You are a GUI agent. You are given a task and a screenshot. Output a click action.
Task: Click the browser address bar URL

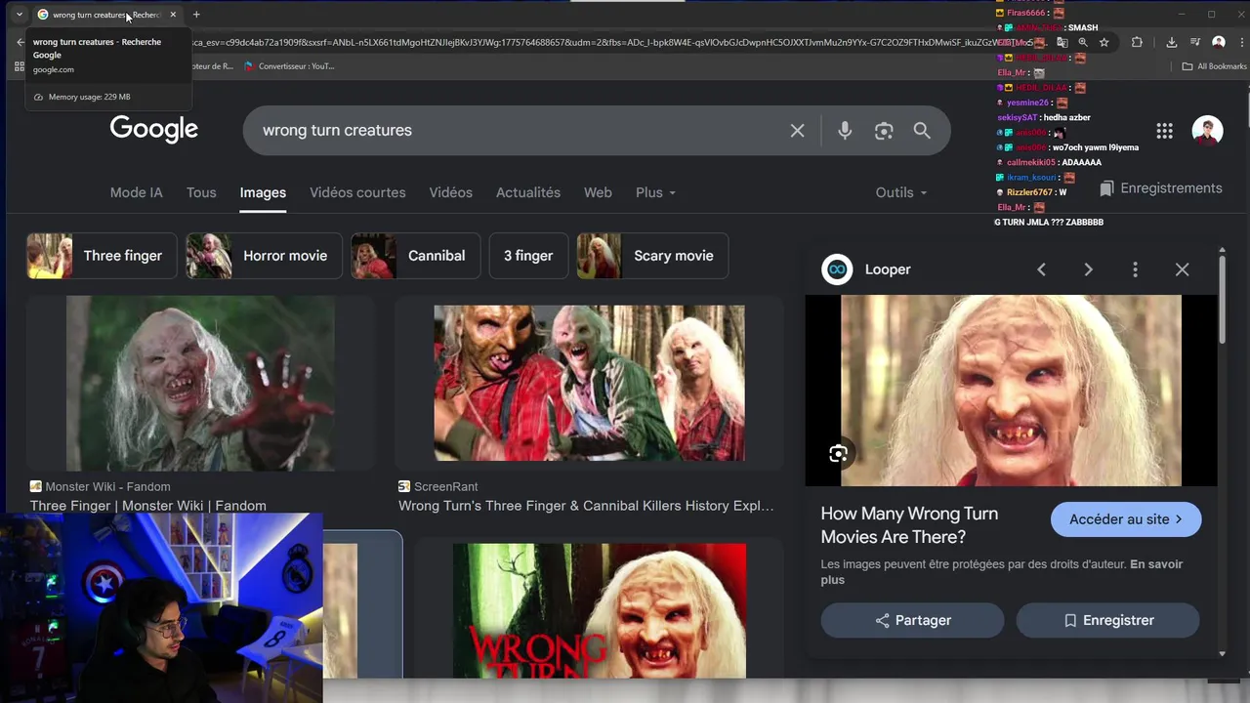[x=605, y=43]
